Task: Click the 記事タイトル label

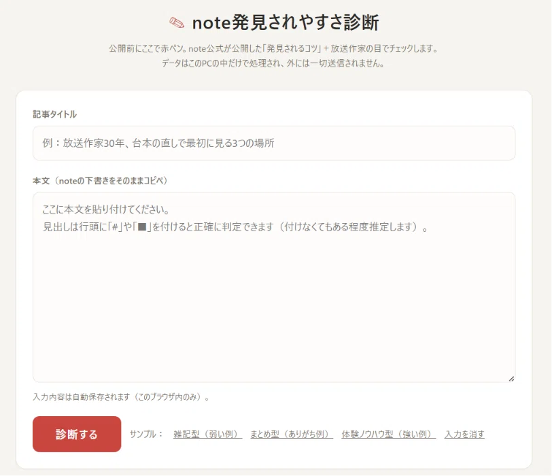Action: pyautogui.click(x=54, y=114)
